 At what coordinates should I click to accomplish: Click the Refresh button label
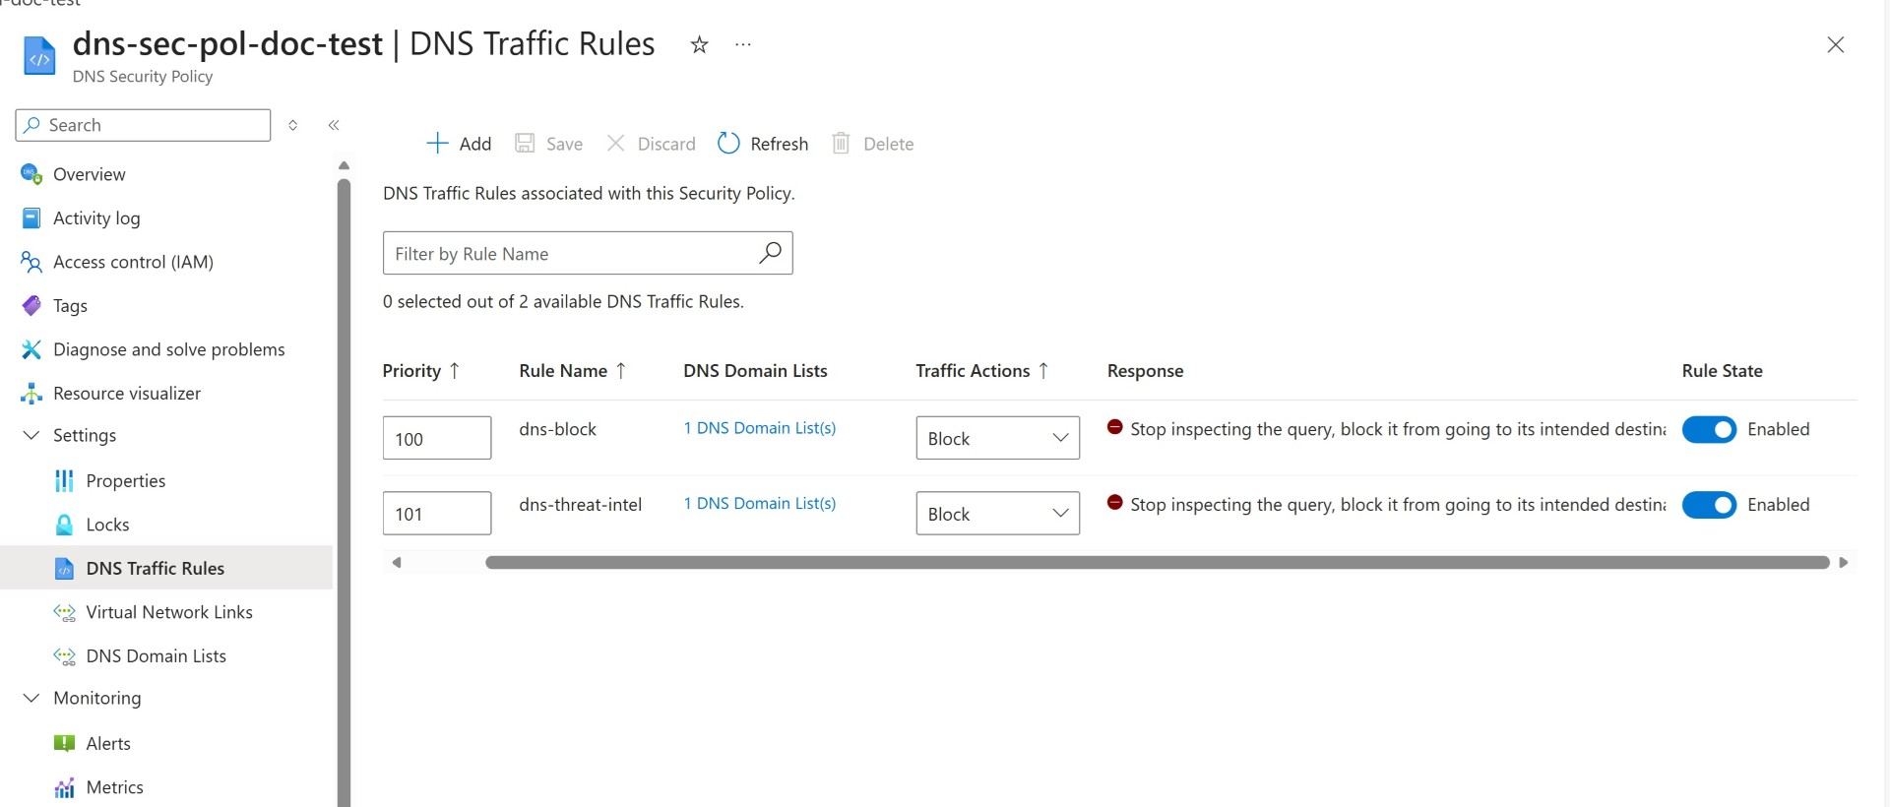tap(779, 144)
